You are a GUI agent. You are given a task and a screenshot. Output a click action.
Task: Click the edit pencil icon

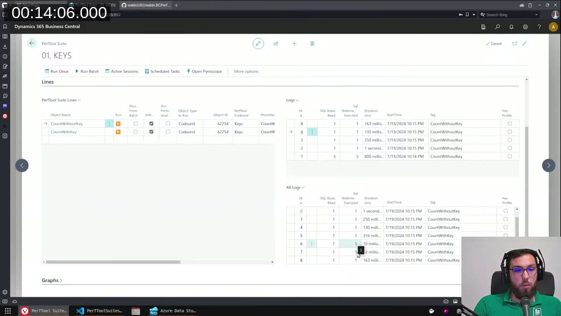258,44
